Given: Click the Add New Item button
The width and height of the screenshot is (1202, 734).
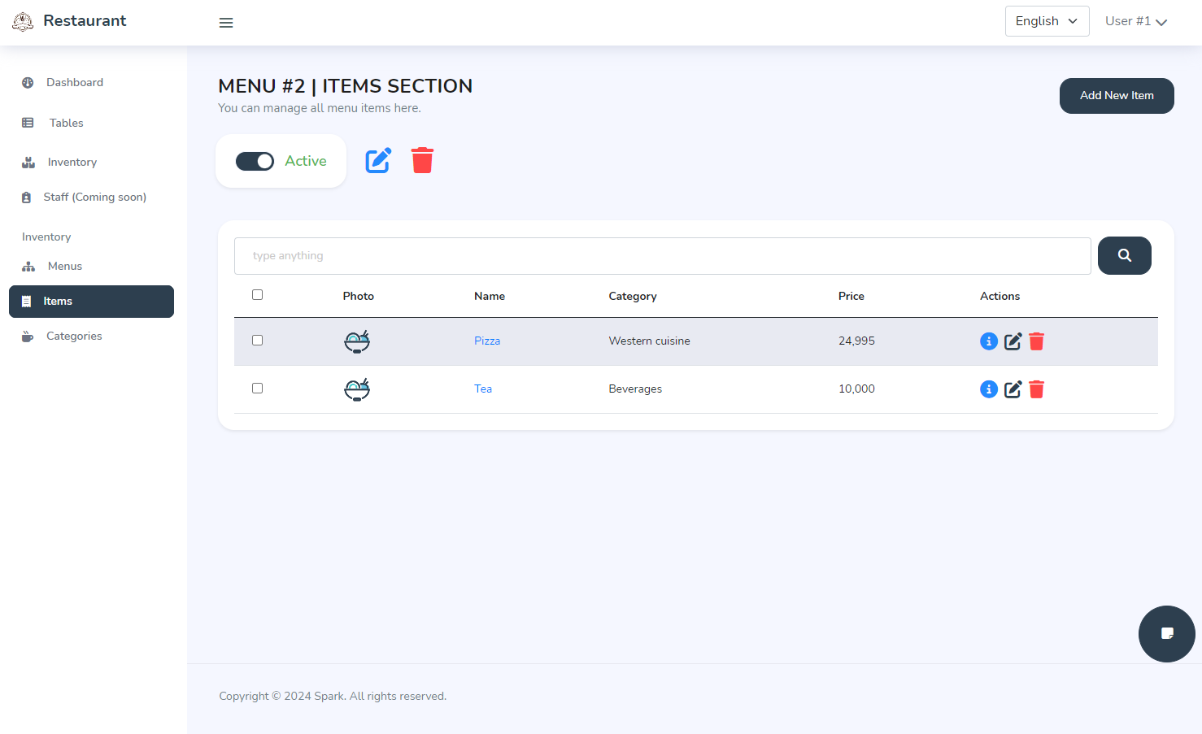Looking at the screenshot, I should coord(1116,96).
